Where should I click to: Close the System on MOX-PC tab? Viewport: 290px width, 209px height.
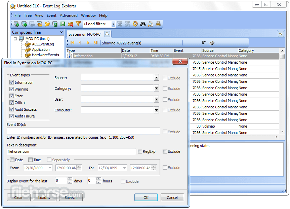point(107,34)
